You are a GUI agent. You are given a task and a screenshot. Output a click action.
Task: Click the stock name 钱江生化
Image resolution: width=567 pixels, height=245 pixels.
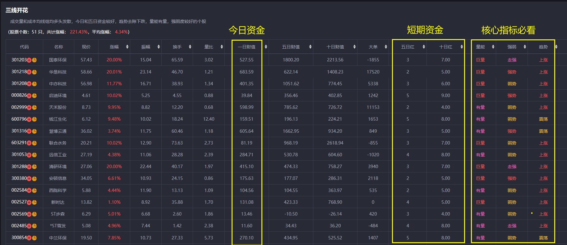coord(58,119)
